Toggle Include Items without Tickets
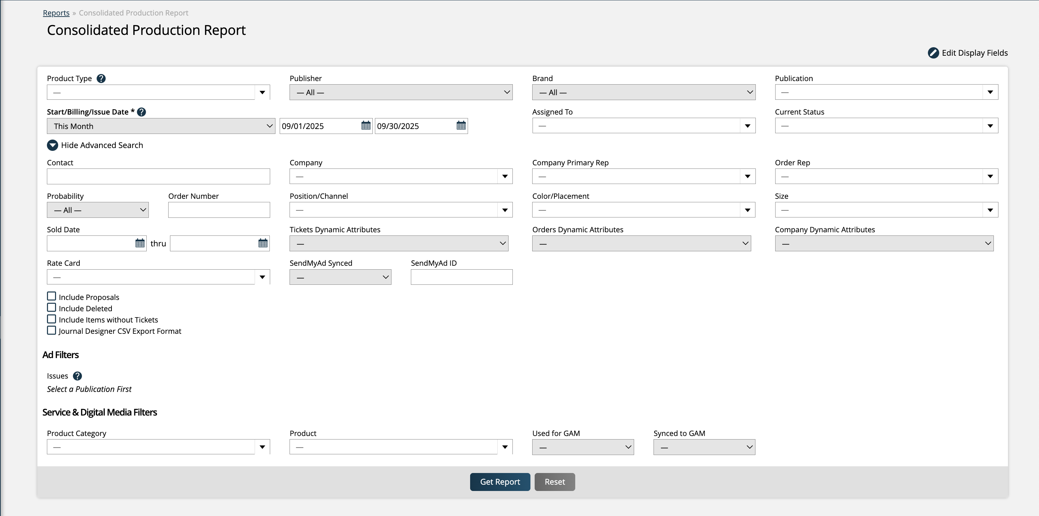1039x516 pixels. pyautogui.click(x=51, y=319)
